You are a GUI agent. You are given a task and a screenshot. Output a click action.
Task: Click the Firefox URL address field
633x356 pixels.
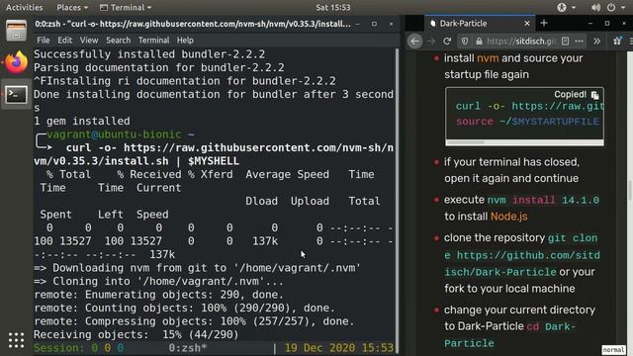pyautogui.click(x=521, y=42)
